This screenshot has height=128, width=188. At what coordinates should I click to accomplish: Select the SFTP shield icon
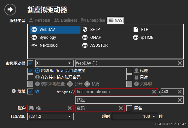click(x=85, y=30)
